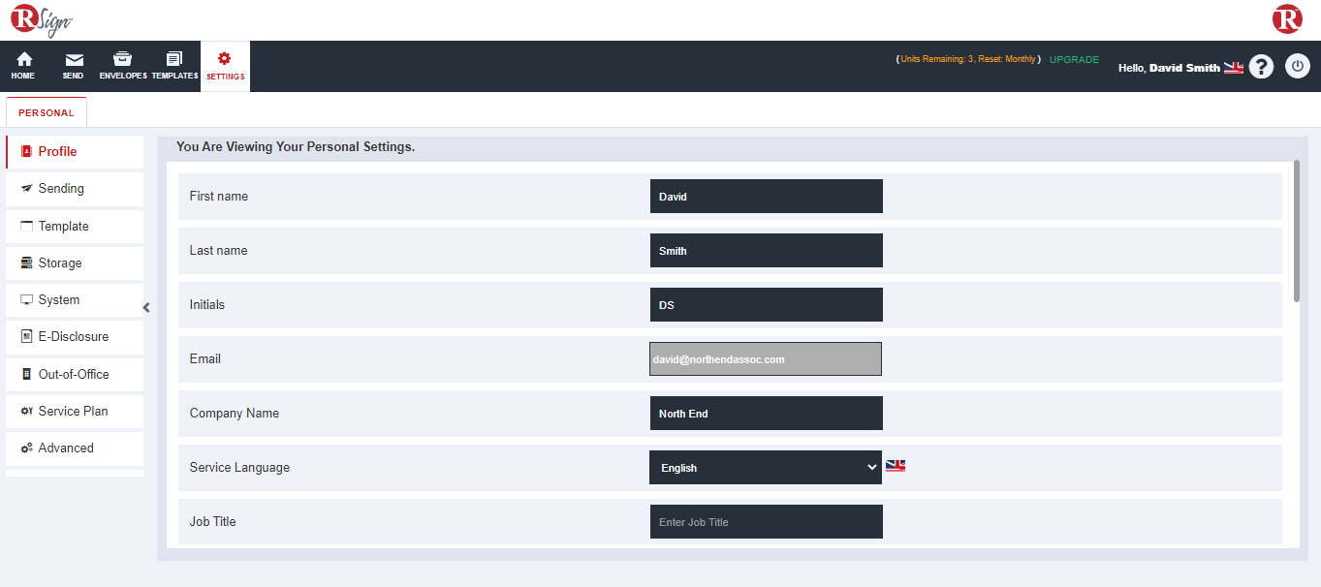
Task: Expand the Service Language dropdown
Action: [766, 468]
